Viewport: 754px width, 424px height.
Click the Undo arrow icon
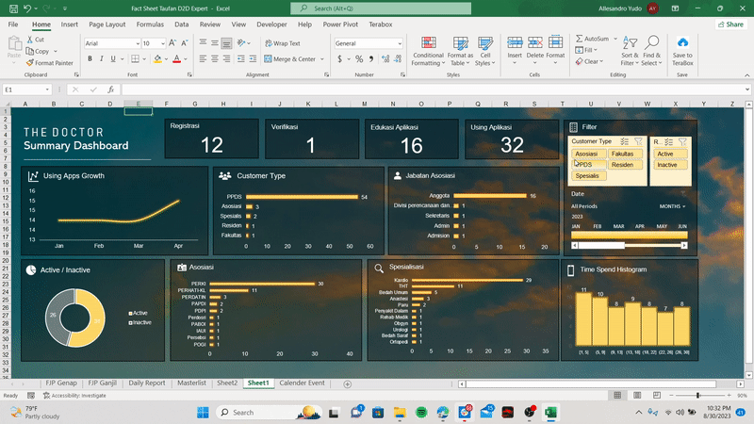pos(27,8)
